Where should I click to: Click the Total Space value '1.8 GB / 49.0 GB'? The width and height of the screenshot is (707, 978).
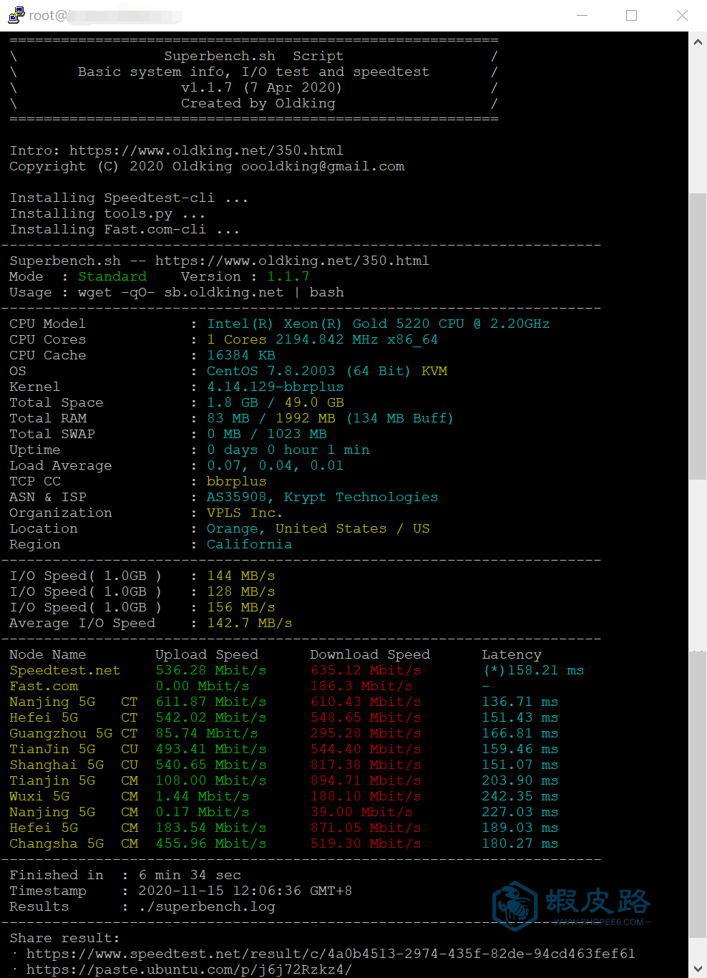coord(276,402)
